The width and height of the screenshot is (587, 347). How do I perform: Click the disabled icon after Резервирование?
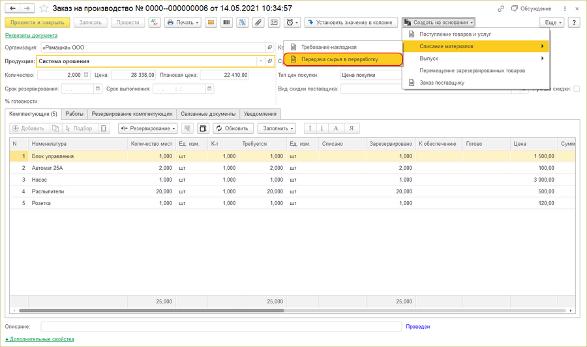click(187, 128)
